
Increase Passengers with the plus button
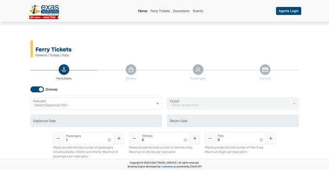pyautogui.click(x=119, y=138)
